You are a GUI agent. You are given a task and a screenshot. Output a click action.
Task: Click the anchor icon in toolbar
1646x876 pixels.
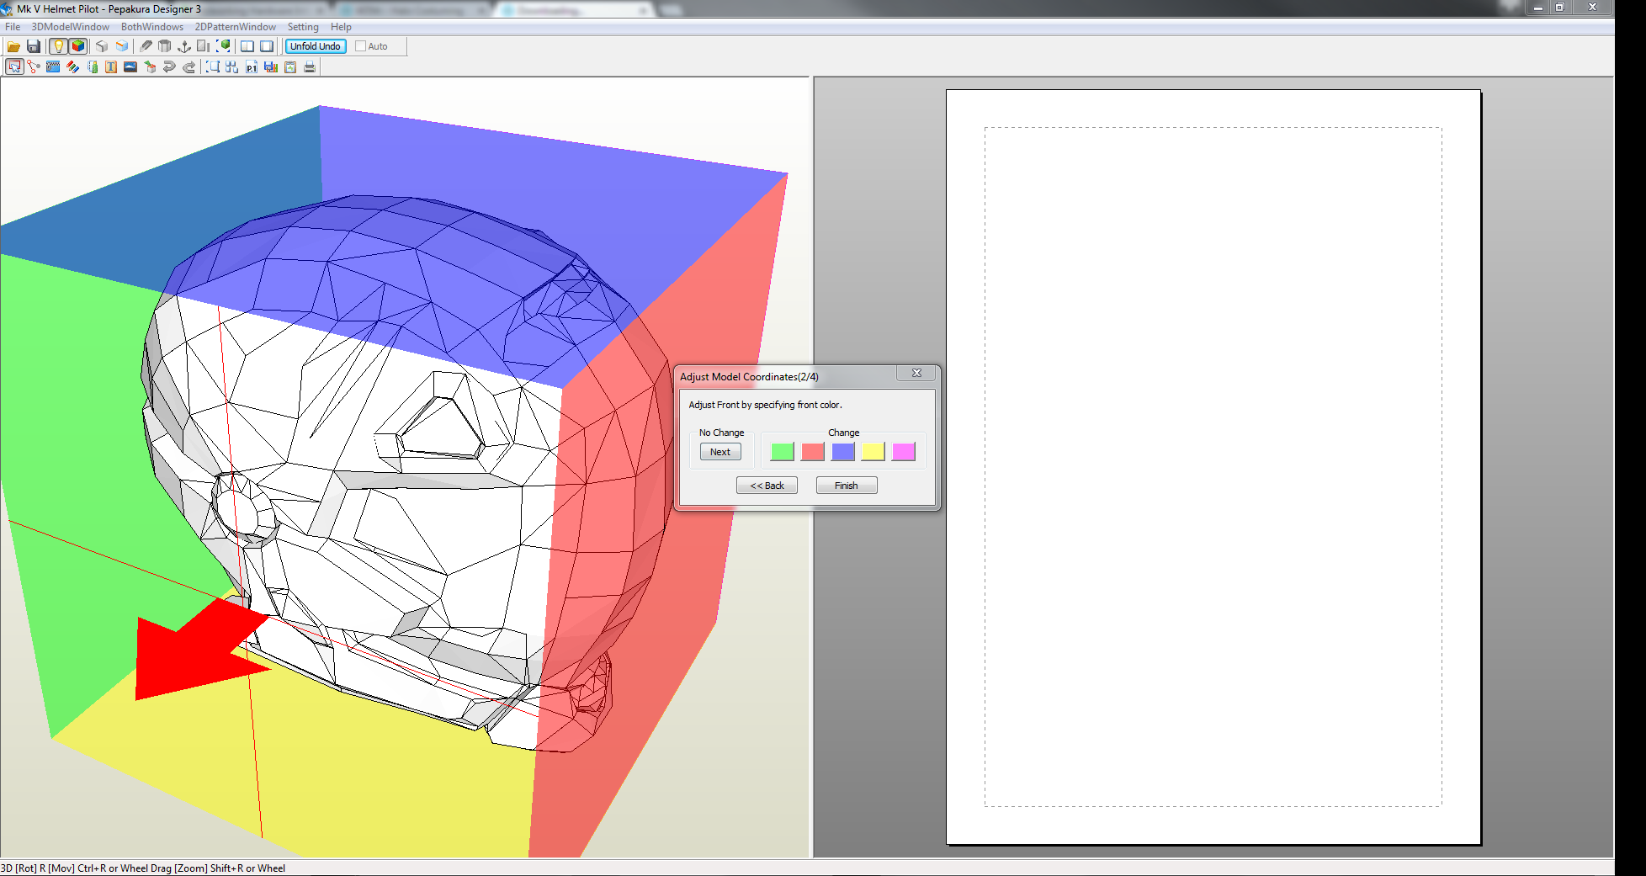coord(184,46)
